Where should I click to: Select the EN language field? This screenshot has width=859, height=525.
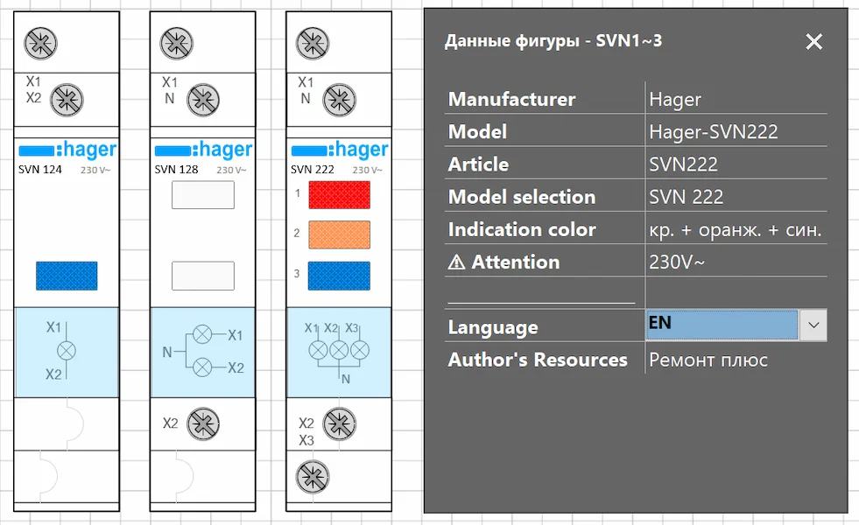[722, 325]
